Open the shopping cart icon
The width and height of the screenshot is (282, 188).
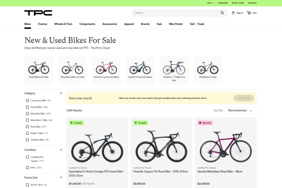(249, 13)
